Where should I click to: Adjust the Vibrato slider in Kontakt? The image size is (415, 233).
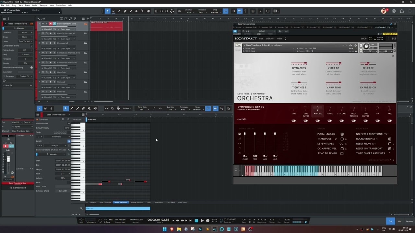click(333, 63)
